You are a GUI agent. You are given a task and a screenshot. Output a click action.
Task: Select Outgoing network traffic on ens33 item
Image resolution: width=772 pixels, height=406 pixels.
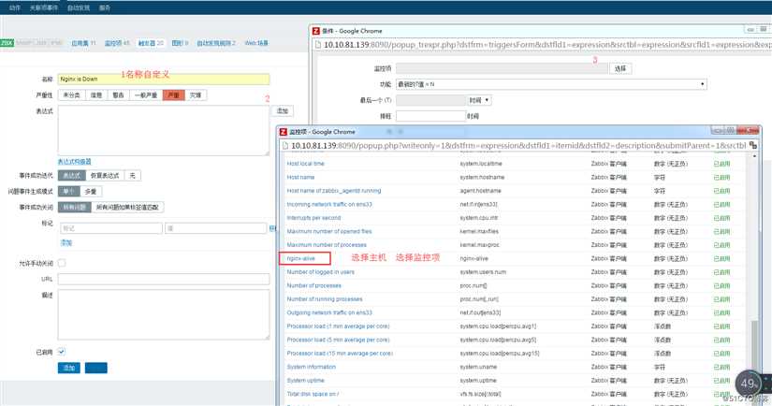[x=329, y=312]
